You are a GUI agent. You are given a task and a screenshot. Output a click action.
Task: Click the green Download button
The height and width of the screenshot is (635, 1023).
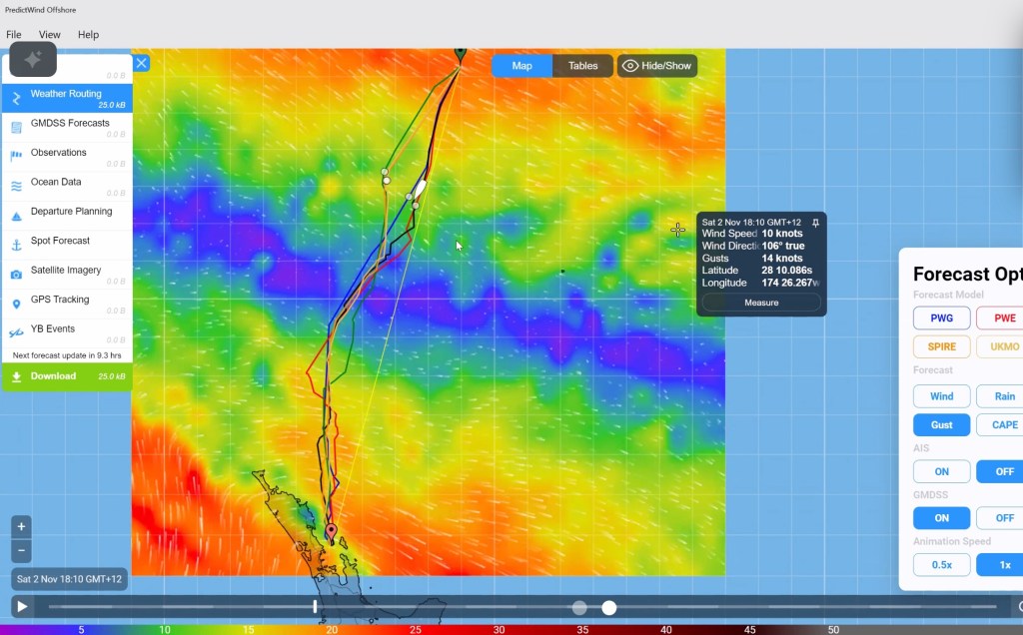point(66,376)
